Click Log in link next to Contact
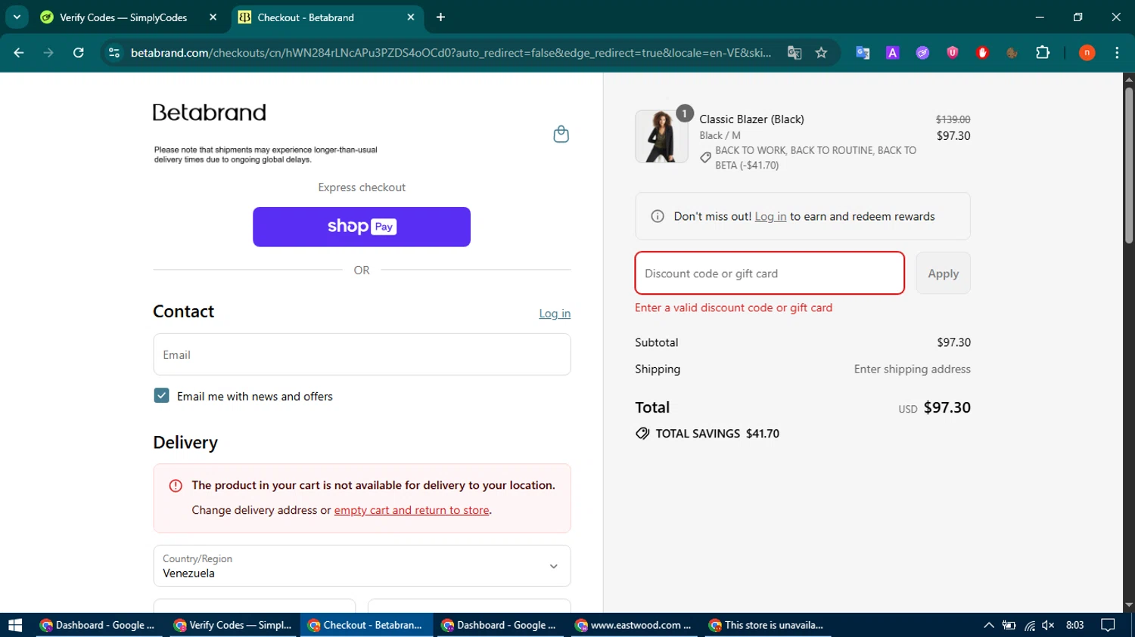 click(555, 314)
